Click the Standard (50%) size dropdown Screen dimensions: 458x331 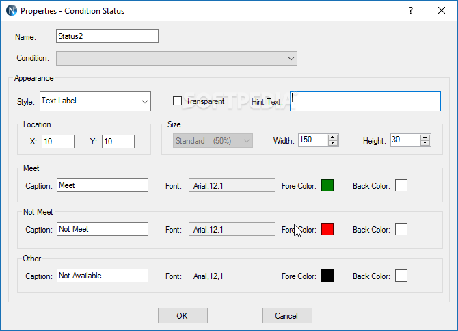click(x=212, y=140)
